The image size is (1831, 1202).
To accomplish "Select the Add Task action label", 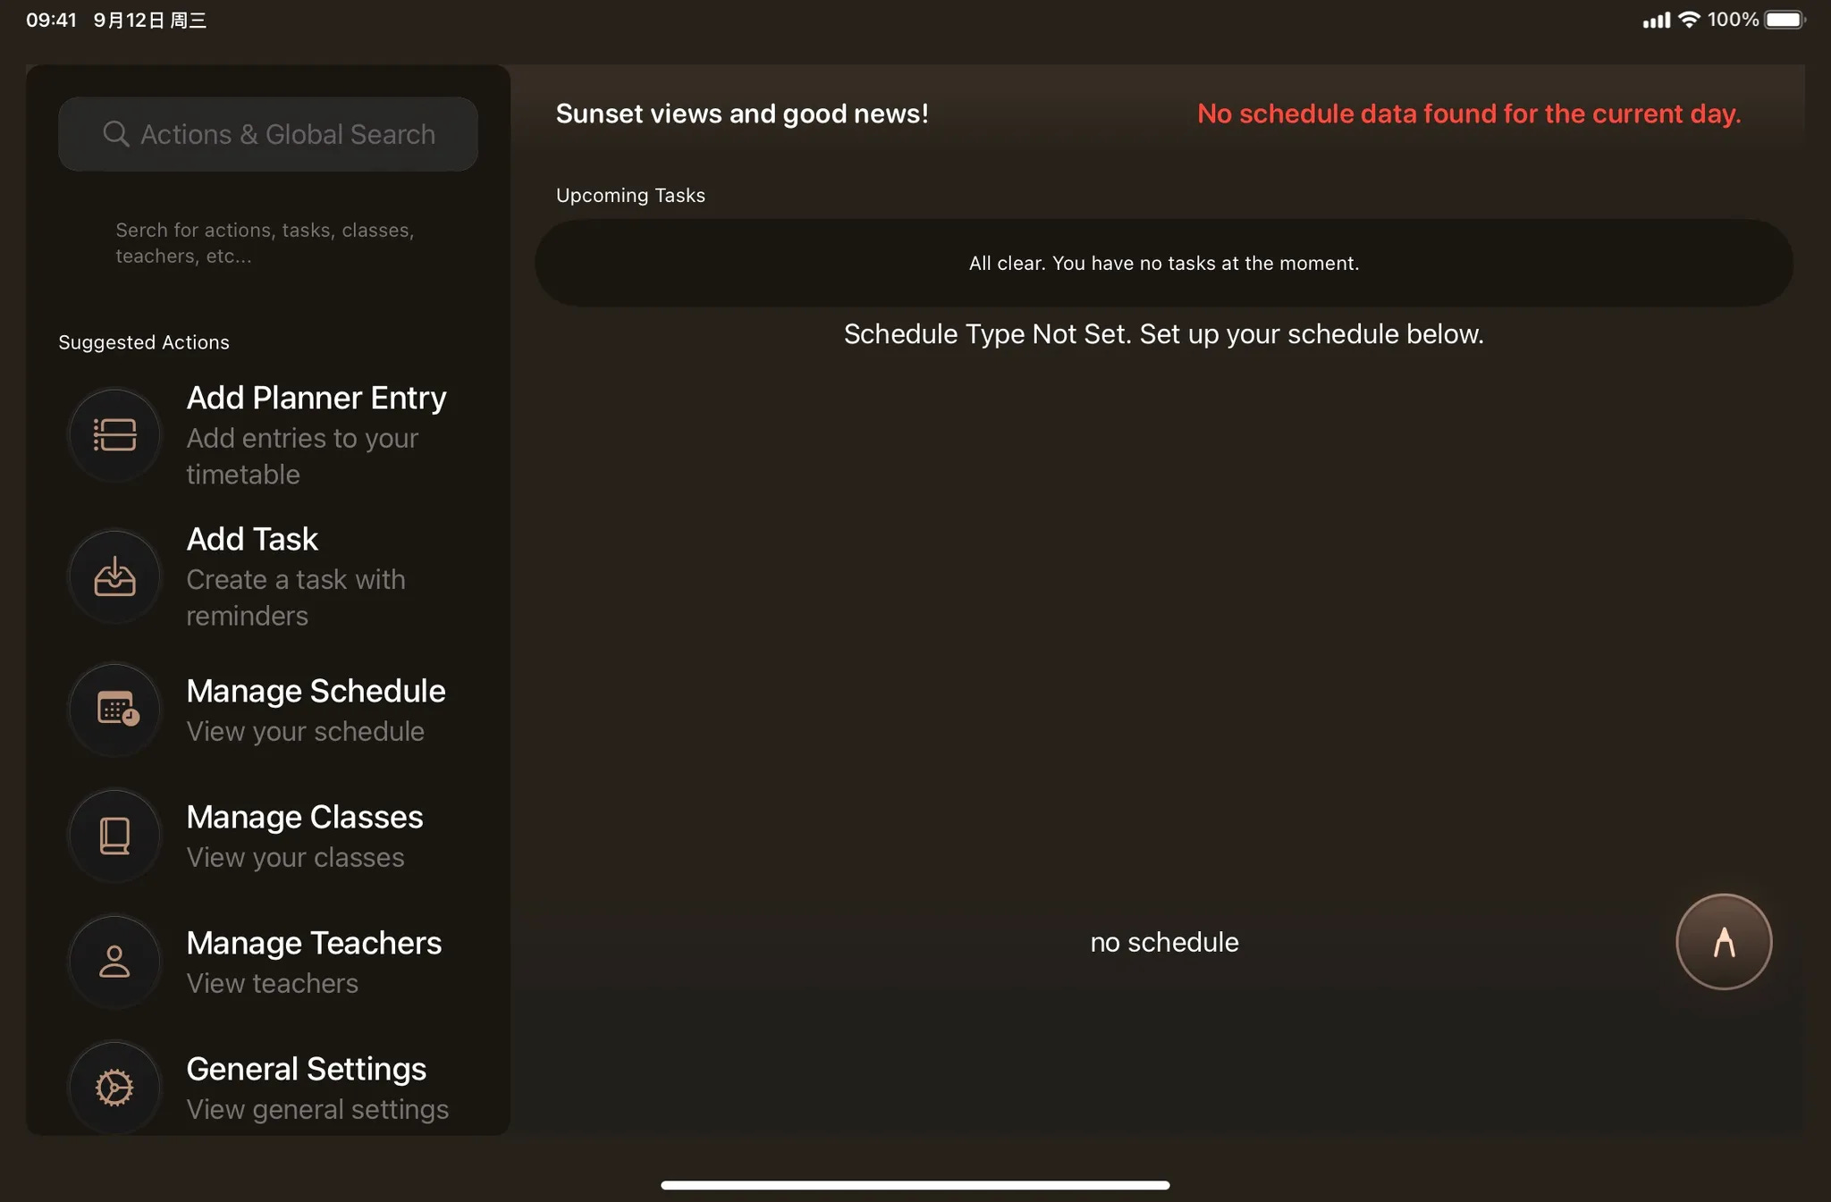I will pos(252,539).
